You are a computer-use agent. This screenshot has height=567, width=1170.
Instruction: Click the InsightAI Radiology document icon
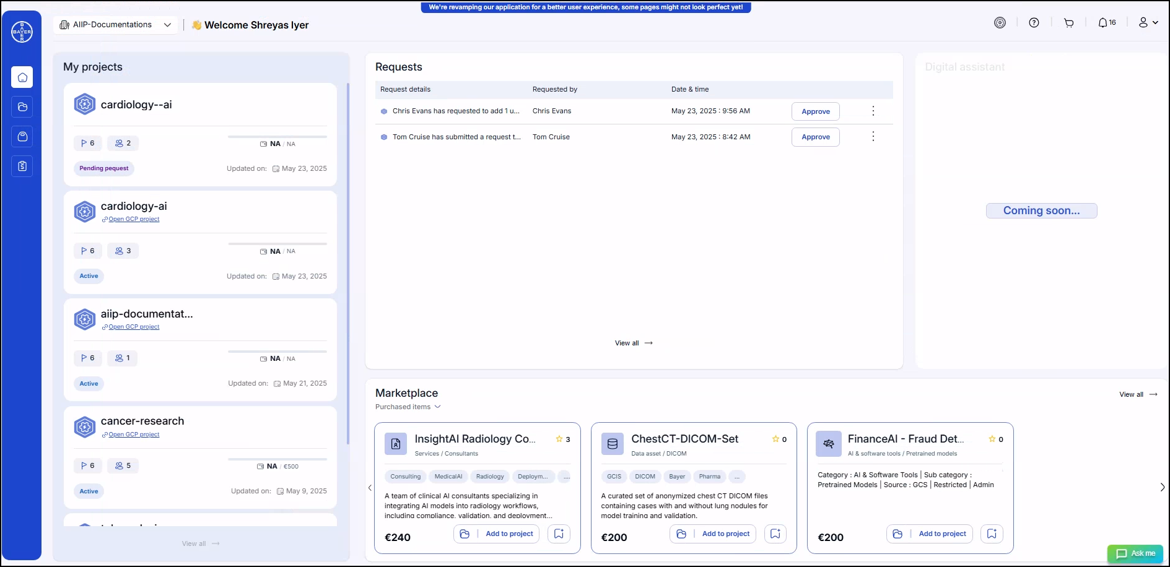pyautogui.click(x=396, y=444)
